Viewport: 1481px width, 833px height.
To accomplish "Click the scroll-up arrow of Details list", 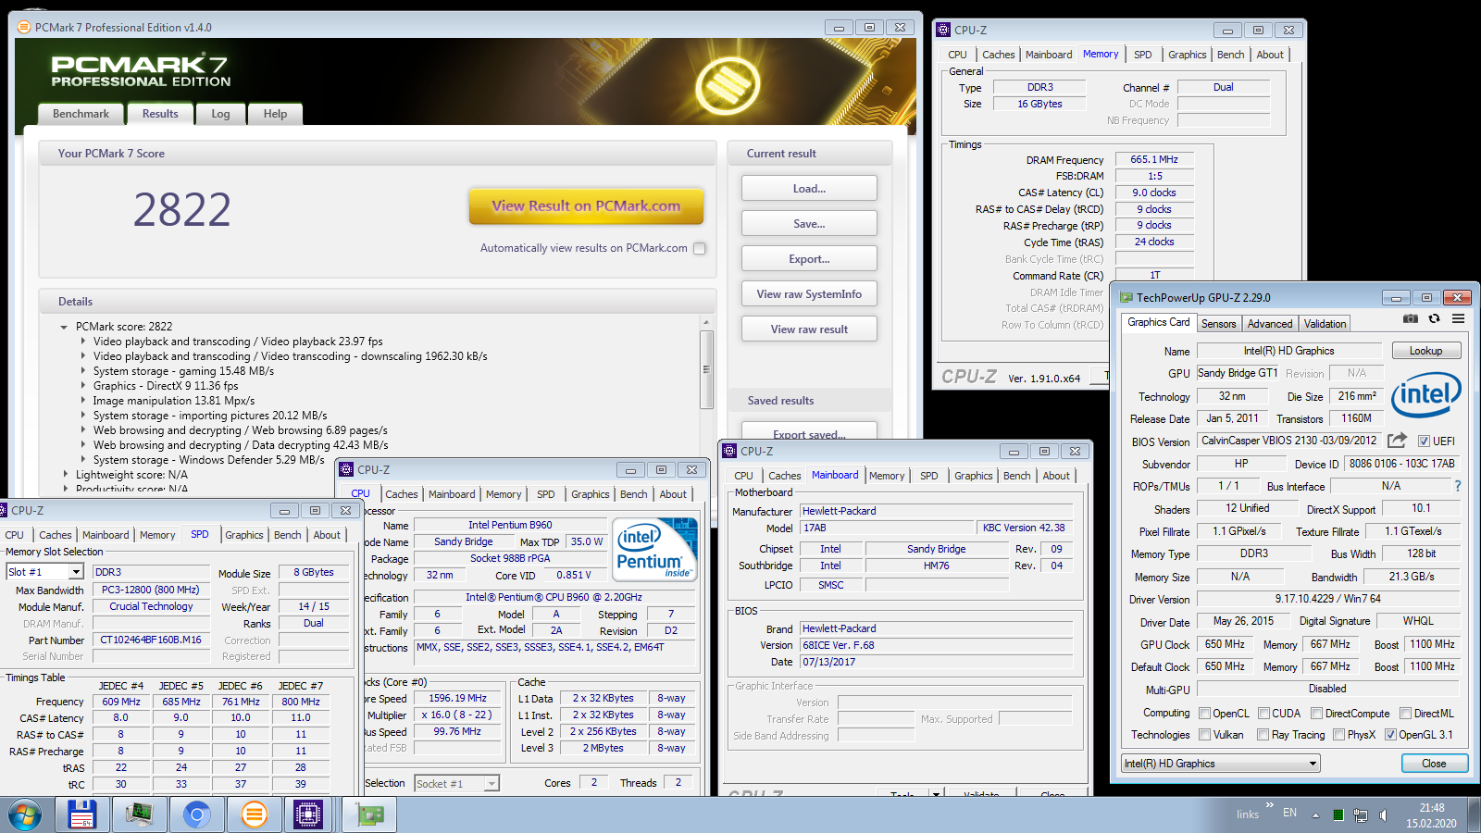I will (x=706, y=322).
